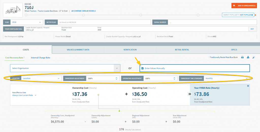Click FHWA Rate $73.86 value

coord(202,94)
